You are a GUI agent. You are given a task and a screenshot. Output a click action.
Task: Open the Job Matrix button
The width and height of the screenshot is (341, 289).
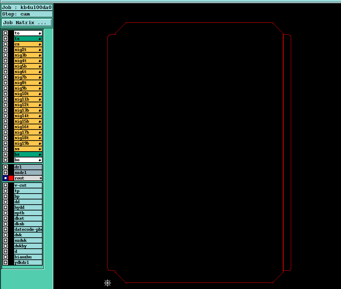(x=27, y=23)
